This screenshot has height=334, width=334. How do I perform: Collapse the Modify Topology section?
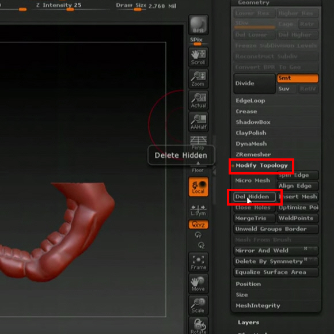click(261, 165)
